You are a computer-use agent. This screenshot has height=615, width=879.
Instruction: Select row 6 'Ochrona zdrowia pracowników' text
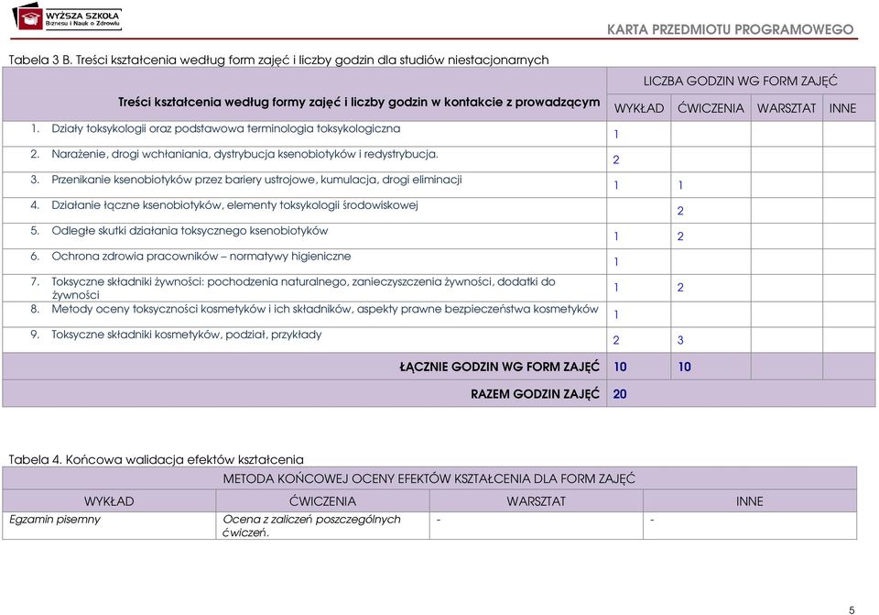click(x=201, y=257)
